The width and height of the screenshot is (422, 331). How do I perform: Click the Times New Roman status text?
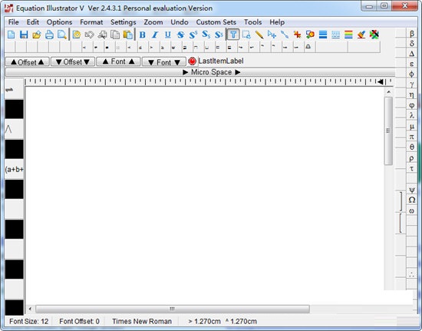tap(142, 321)
